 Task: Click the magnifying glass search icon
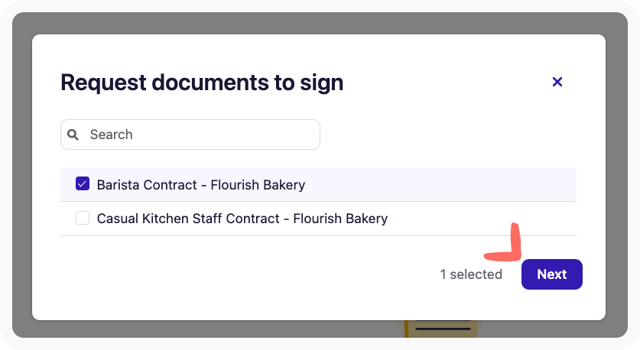(73, 134)
